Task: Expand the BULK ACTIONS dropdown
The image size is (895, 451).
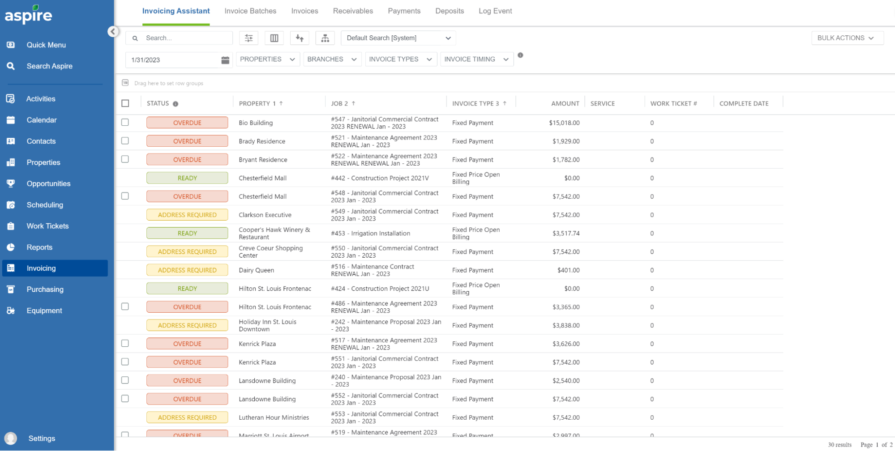Action: [x=847, y=38]
